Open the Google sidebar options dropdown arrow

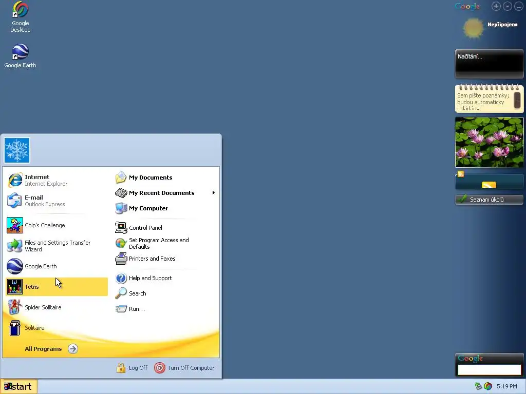click(x=508, y=6)
